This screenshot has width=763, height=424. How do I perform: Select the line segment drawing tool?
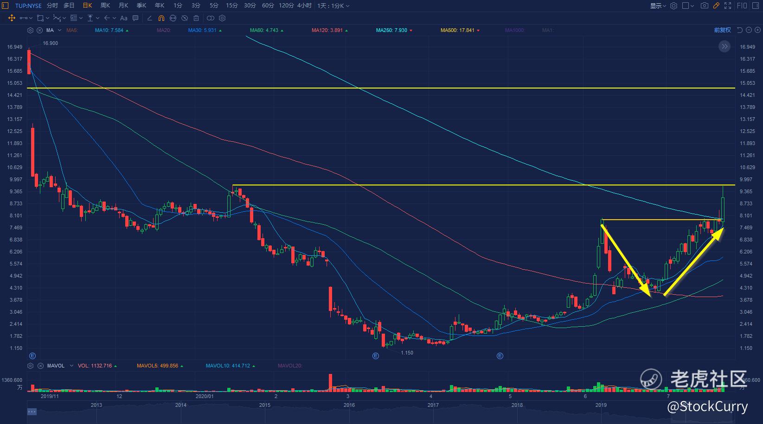tap(24, 18)
